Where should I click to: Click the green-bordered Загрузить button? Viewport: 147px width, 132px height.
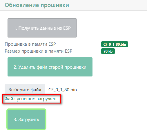click(x=26, y=119)
